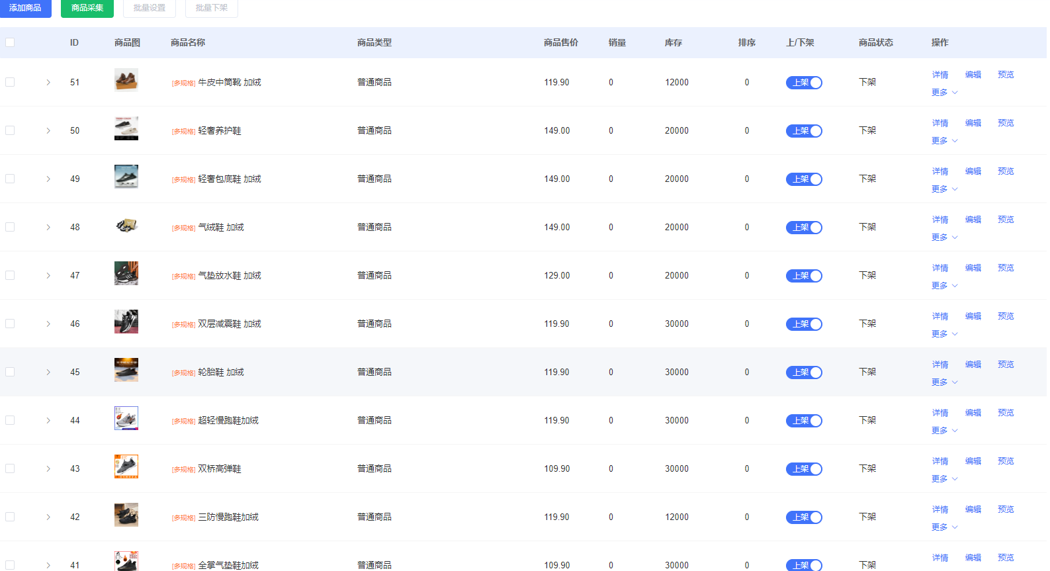Click the green 商品采集 button
This screenshot has width=1050, height=571.
pos(87,8)
